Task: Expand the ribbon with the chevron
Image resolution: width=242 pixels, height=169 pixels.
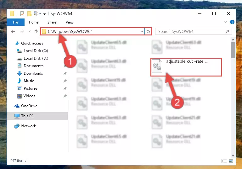Action: click(225, 22)
